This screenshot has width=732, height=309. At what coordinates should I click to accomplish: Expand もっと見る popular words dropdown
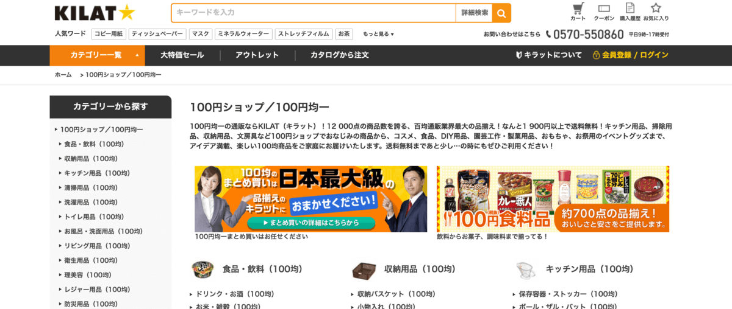(x=378, y=34)
